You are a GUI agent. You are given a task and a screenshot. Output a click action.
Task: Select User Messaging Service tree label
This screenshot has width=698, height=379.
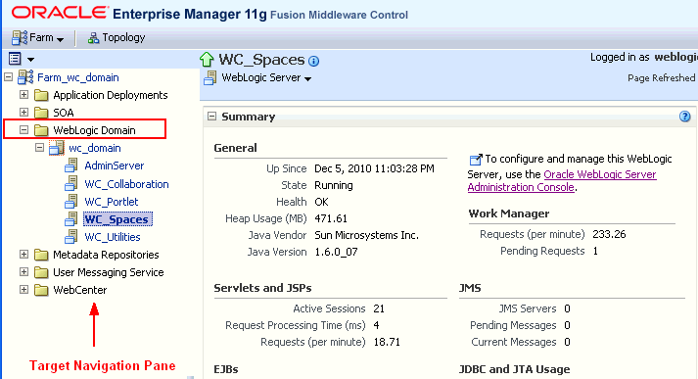point(108,272)
